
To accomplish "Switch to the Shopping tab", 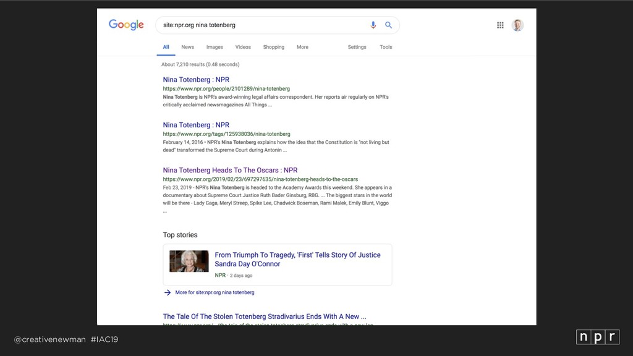I will coord(274,47).
